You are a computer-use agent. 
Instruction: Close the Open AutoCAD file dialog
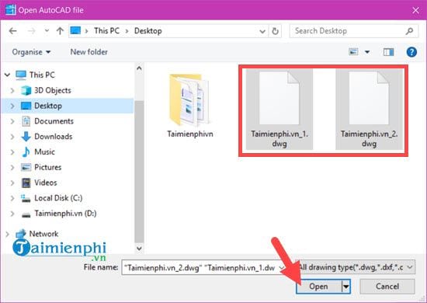(415, 10)
